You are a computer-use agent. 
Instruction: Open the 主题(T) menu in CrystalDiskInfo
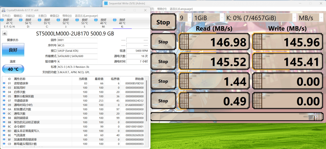[x=42, y=16]
